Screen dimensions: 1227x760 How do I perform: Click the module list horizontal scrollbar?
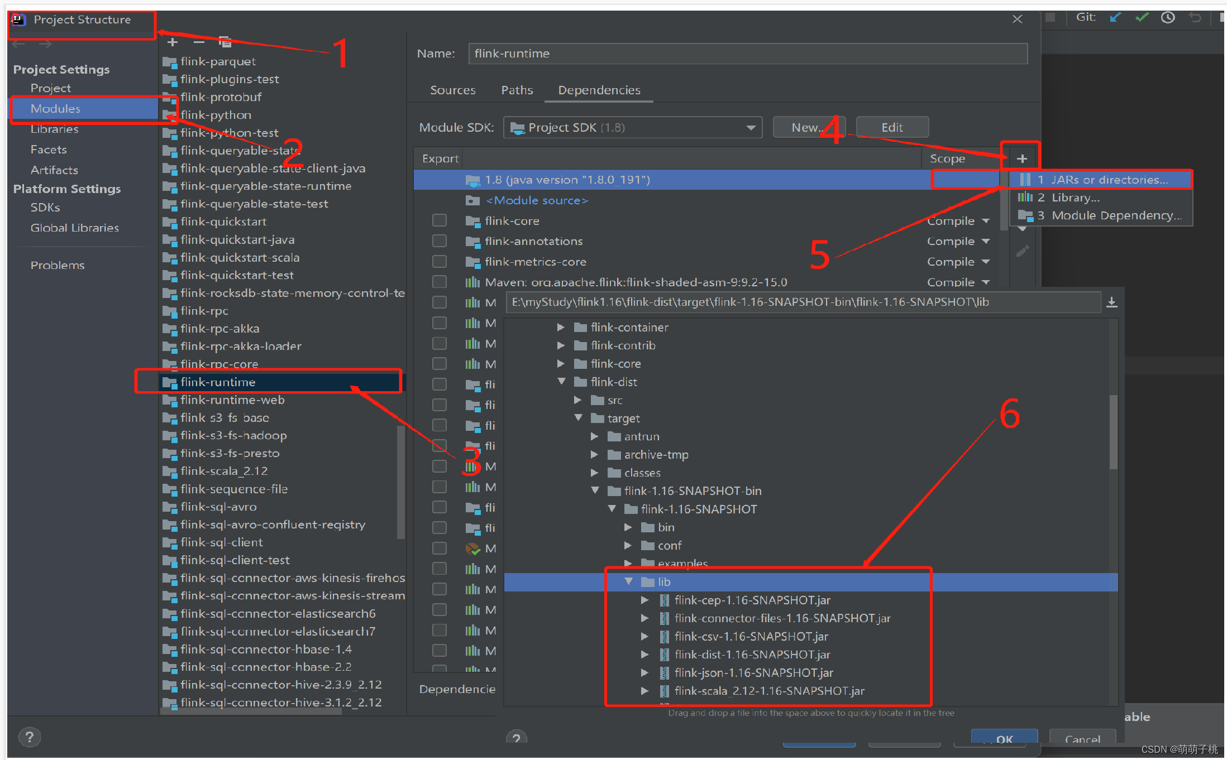pyautogui.click(x=251, y=712)
